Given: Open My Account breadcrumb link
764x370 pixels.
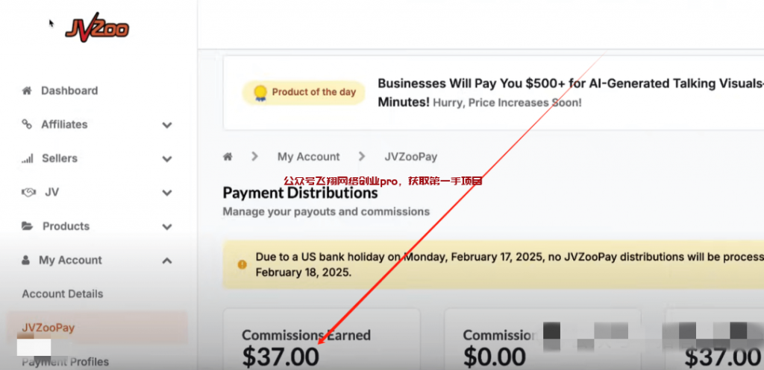Looking at the screenshot, I should click(308, 157).
